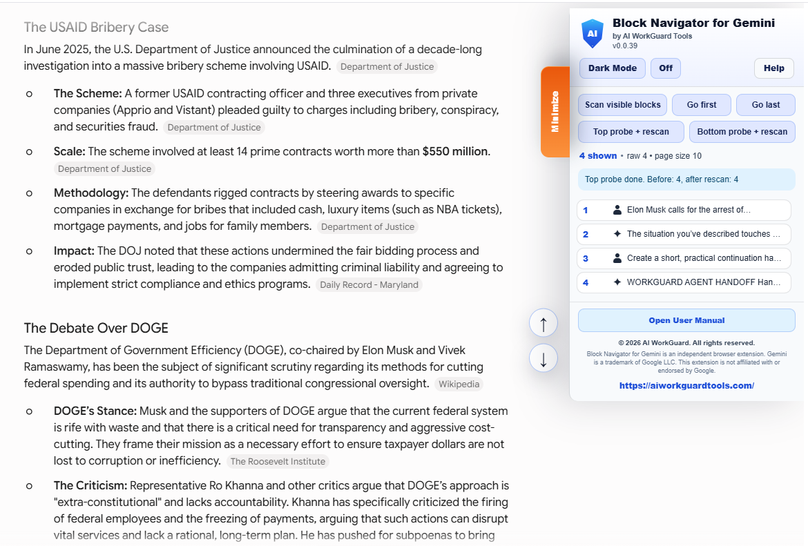The image size is (808, 546).
Task: Click Top probe + rescan button
Action: pos(631,131)
